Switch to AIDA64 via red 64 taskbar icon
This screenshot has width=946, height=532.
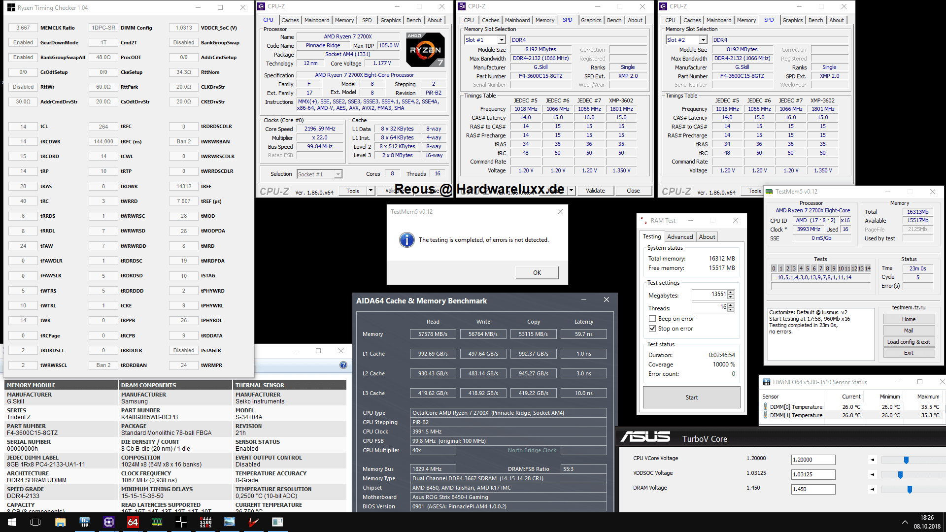tap(133, 522)
